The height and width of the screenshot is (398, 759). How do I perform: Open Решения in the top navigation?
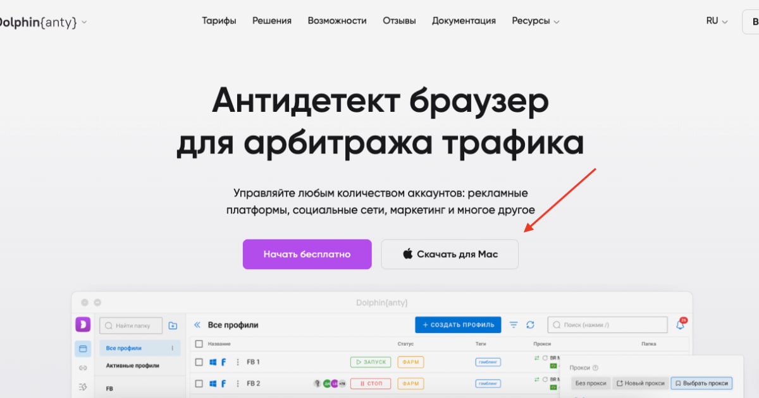272,21
